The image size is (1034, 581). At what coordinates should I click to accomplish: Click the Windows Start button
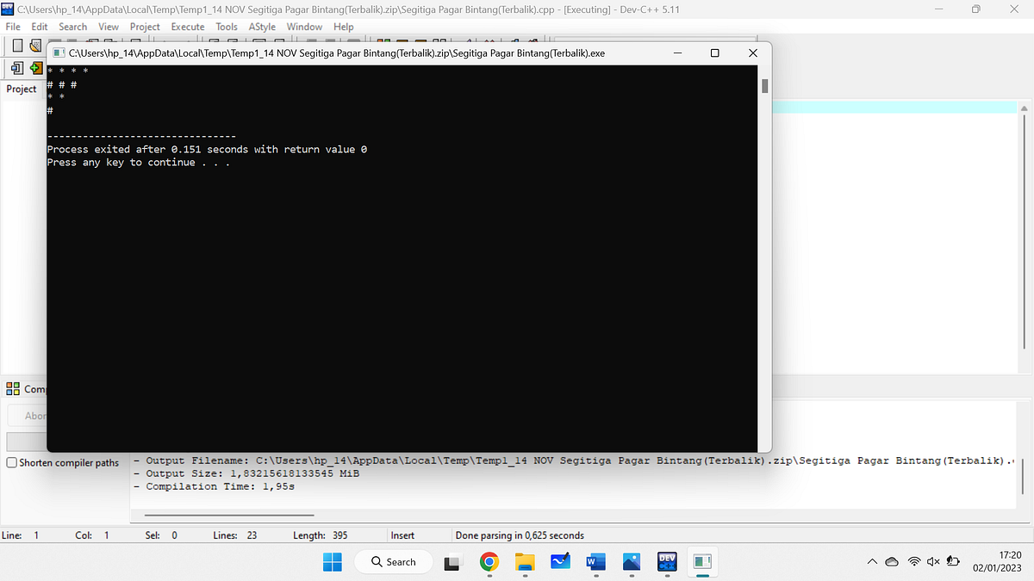332,561
